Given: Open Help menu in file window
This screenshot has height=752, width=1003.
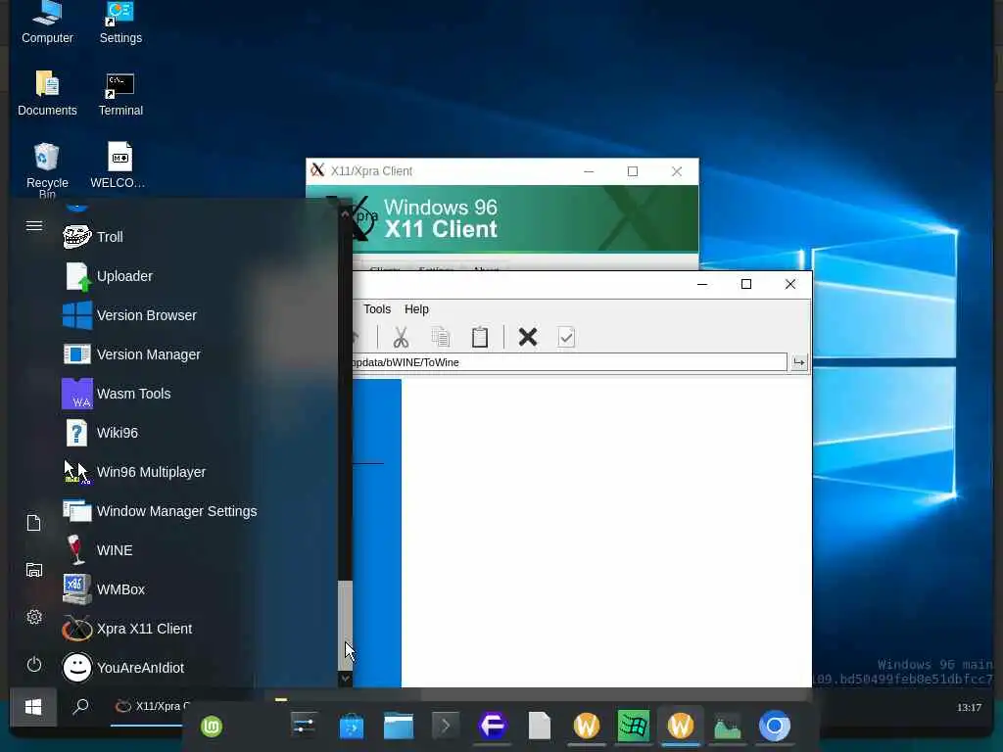Looking at the screenshot, I should [x=416, y=309].
